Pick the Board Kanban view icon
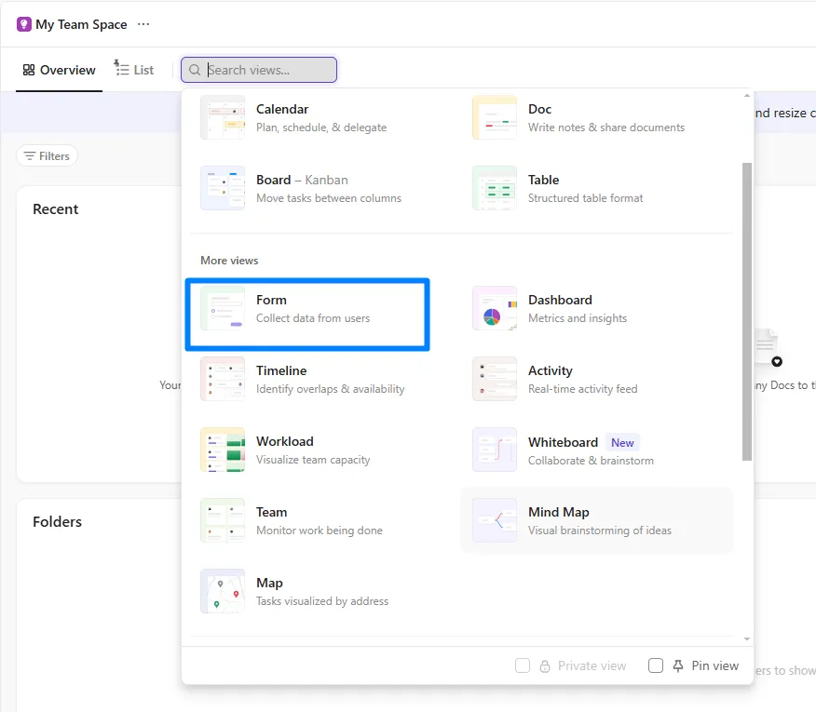Image resolution: width=816 pixels, height=712 pixels. coord(223,188)
